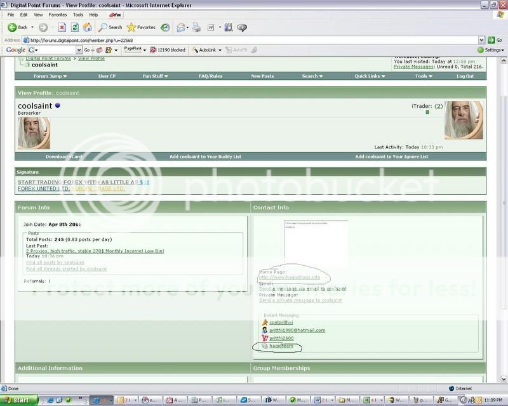Open the Tools menu in menu bar

[x=77, y=14]
